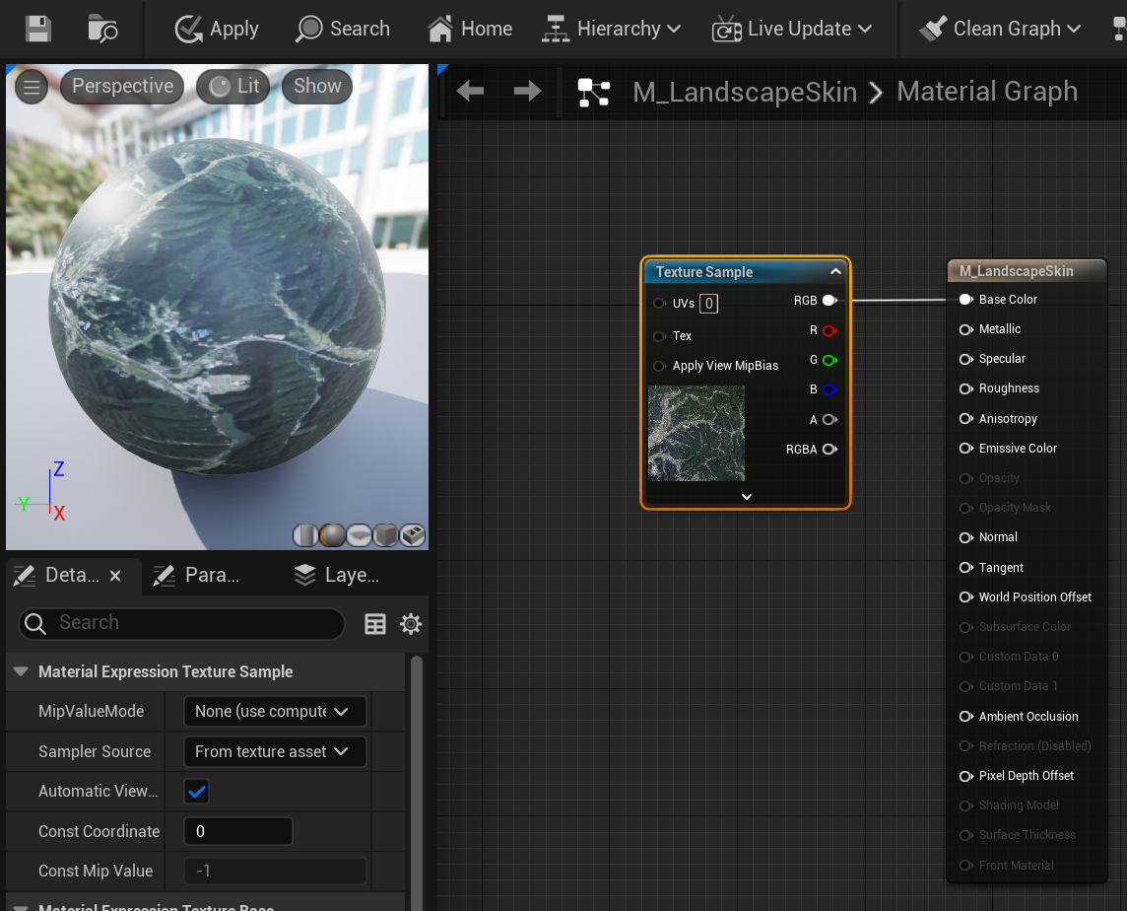Select the cube preview shape
The height and width of the screenshot is (911, 1127).
[x=385, y=534]
